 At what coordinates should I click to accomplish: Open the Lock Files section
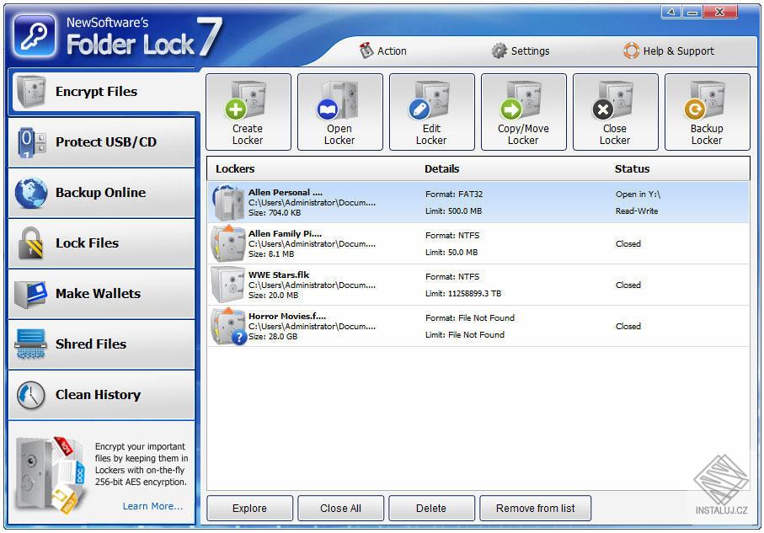[100, 243]
